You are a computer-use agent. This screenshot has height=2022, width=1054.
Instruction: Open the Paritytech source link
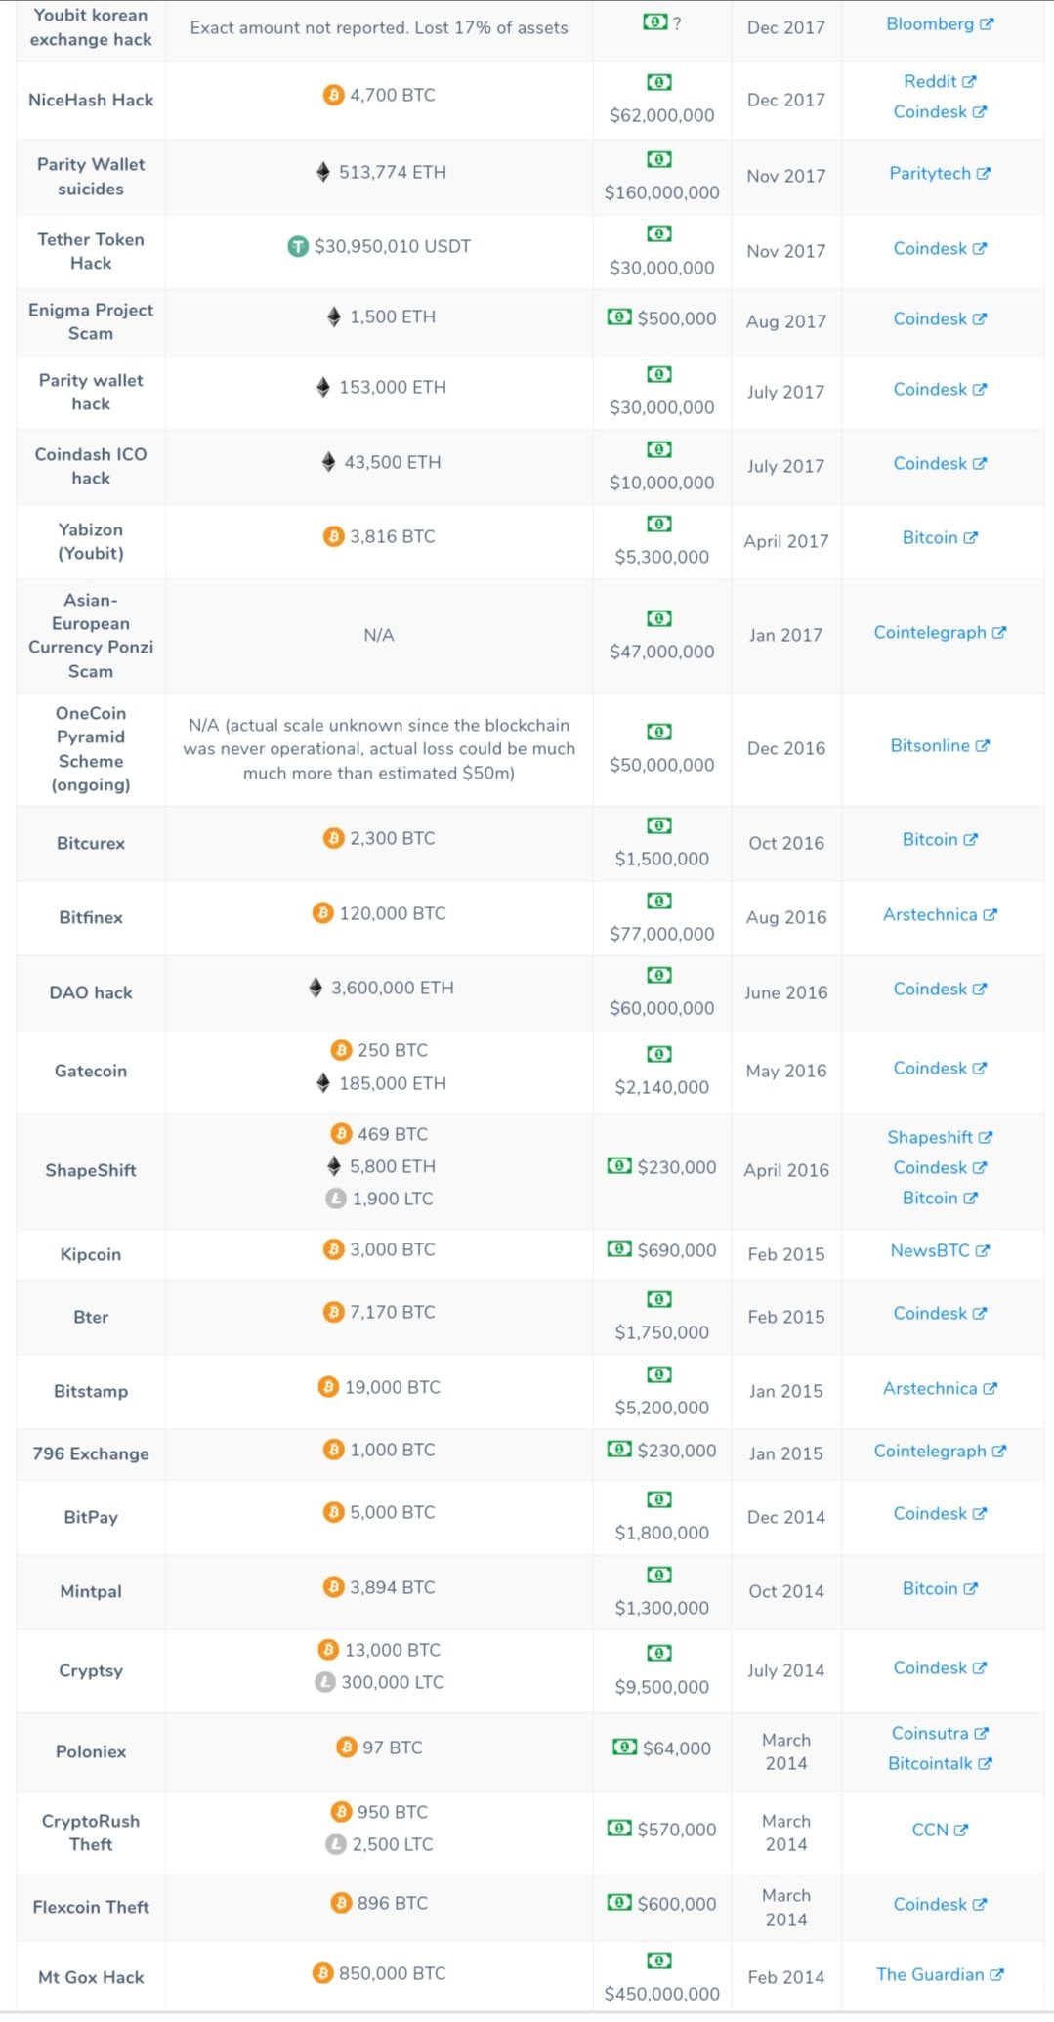(x=930, y=173)
